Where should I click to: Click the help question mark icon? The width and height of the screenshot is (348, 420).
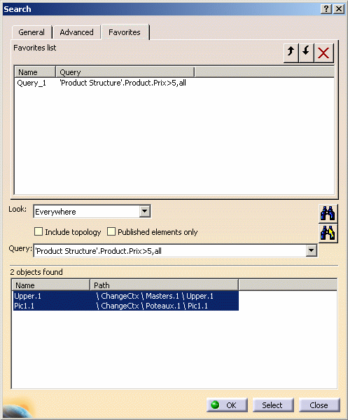(326, 9)
